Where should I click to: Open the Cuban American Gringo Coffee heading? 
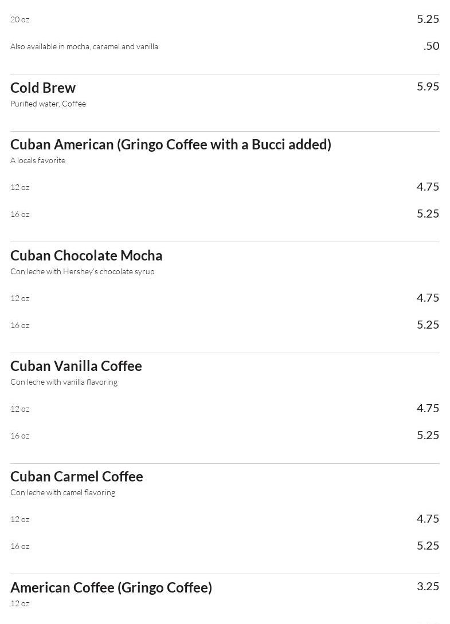point(171,144)
